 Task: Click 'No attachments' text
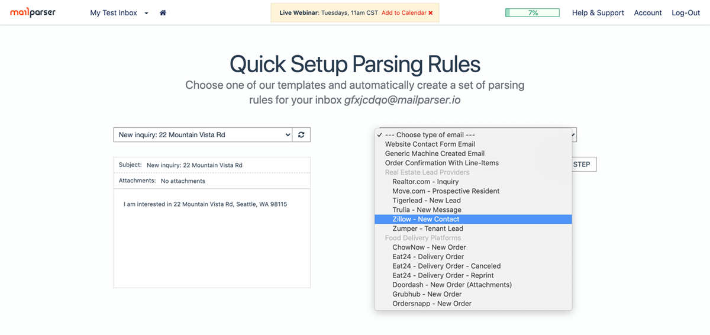coord(183,181)
